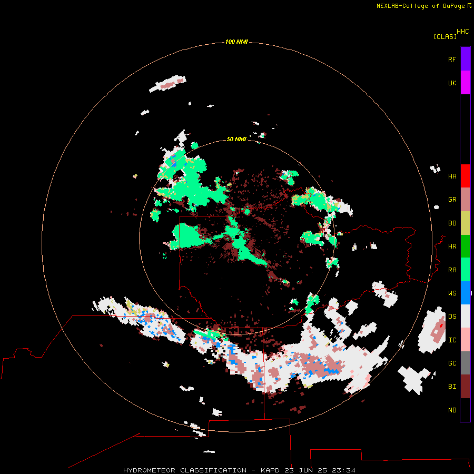Click the HYDROMETEOR CLASSIFICATION title text

point(185,470)
